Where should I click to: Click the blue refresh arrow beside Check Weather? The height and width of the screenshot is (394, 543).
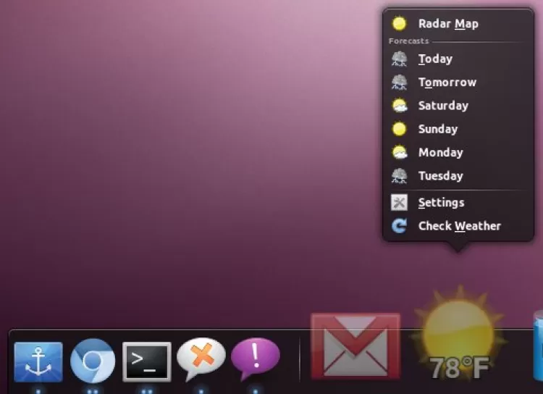click(399, 226)
